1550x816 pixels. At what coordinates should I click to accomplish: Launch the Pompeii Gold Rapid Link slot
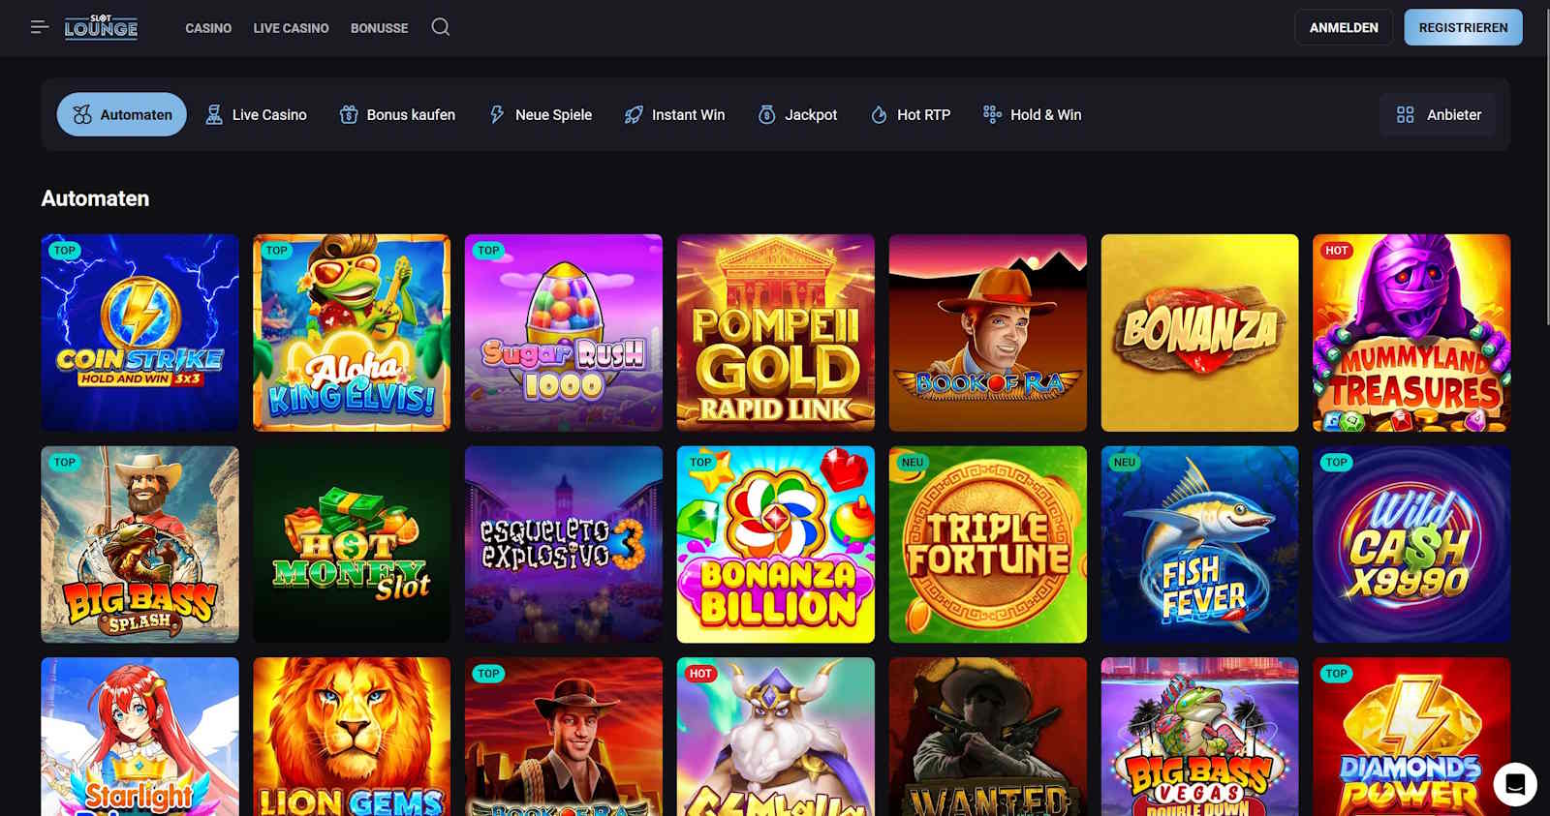click(x=775, y=333)
